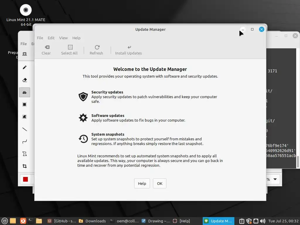The image size is (300, 225).
Task: Click the volume speaker tray icon
Action: pos(263,221)
